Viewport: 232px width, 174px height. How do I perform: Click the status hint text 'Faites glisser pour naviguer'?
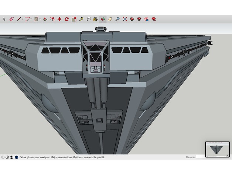coord(35,157)
